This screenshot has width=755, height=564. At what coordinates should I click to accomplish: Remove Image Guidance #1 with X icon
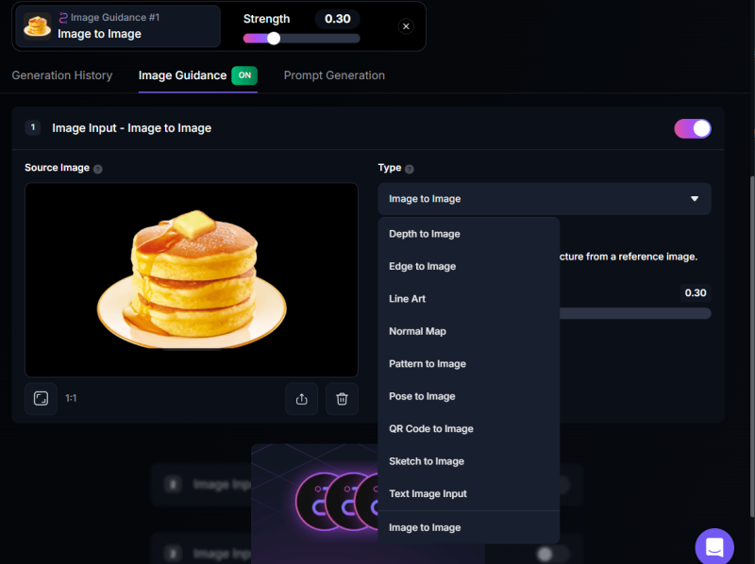tap(406, 26)
